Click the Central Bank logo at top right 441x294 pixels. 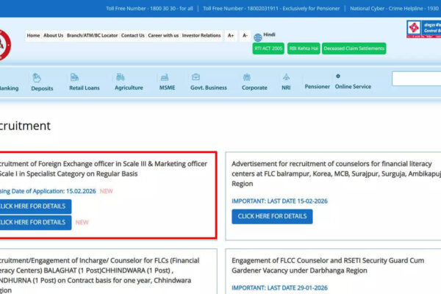(x=423, y=29)
